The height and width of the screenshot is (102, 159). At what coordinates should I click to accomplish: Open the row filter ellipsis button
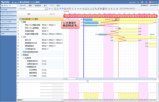pos(46,9)
